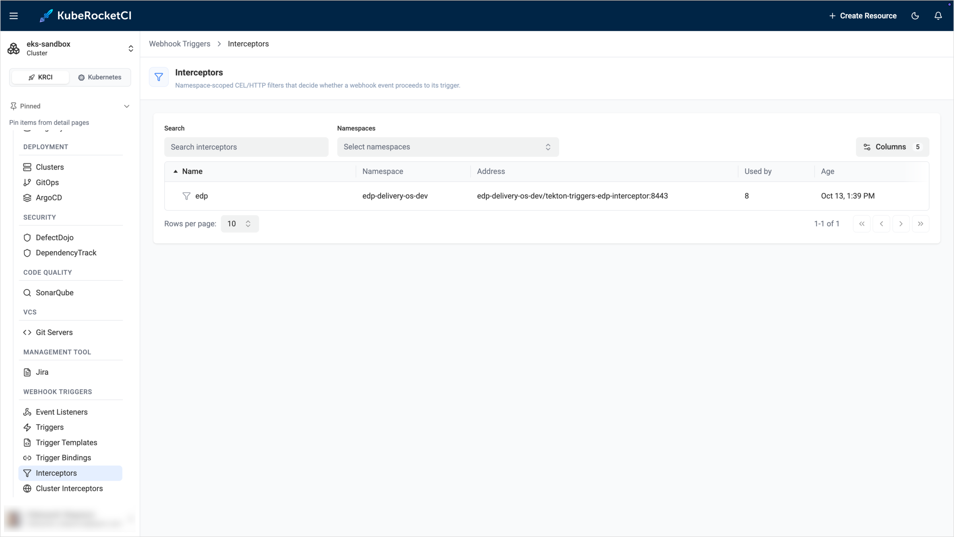The height and width of the screenshot is (537, 954).
Task: Go to the first page
Action: click(862, 224)
